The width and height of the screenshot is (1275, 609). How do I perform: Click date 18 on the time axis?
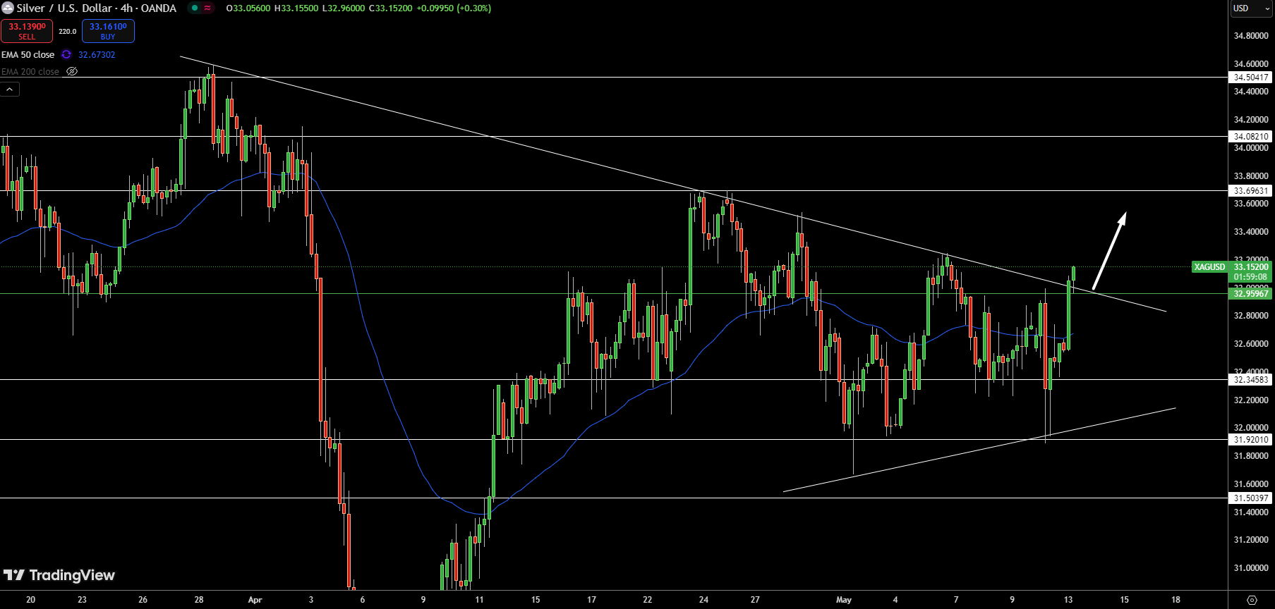1176,600
